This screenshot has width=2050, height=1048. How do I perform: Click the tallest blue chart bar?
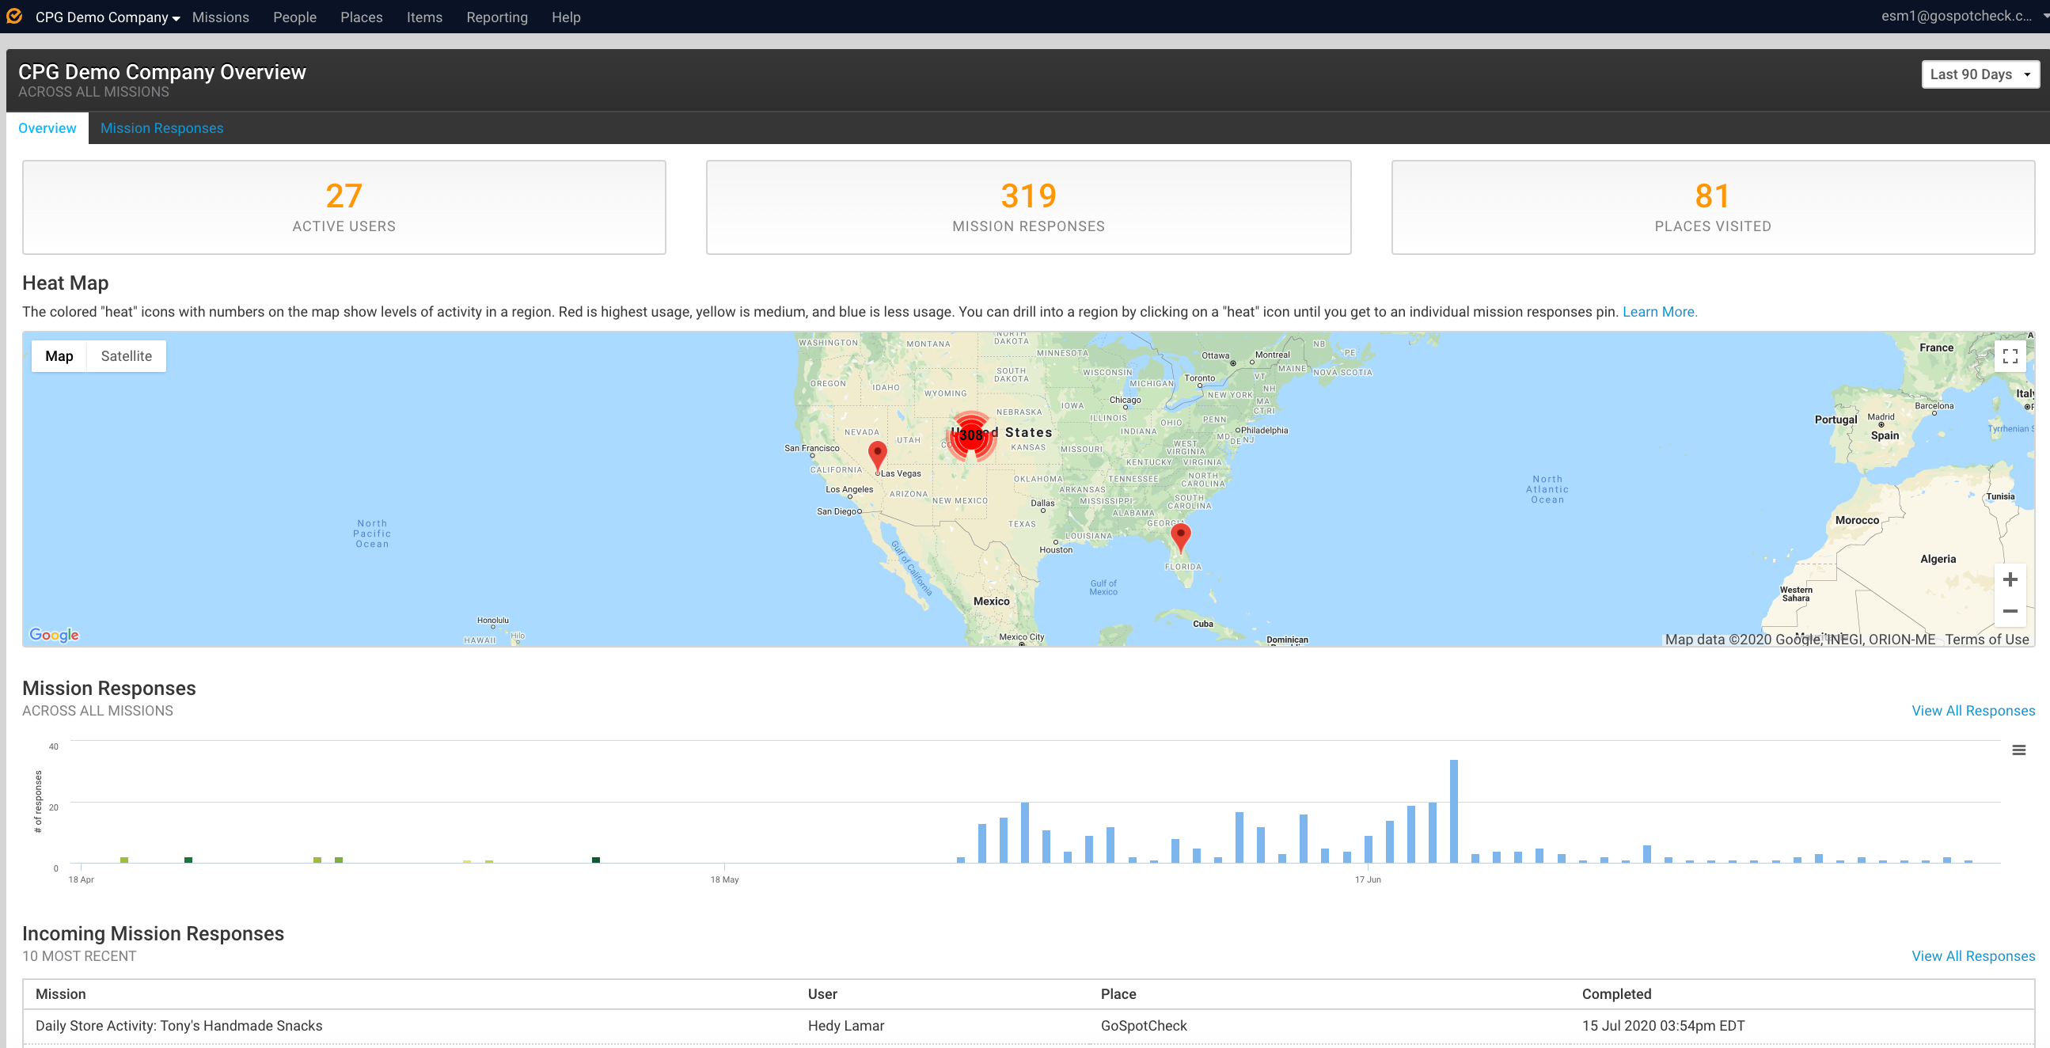[1453, 810]
